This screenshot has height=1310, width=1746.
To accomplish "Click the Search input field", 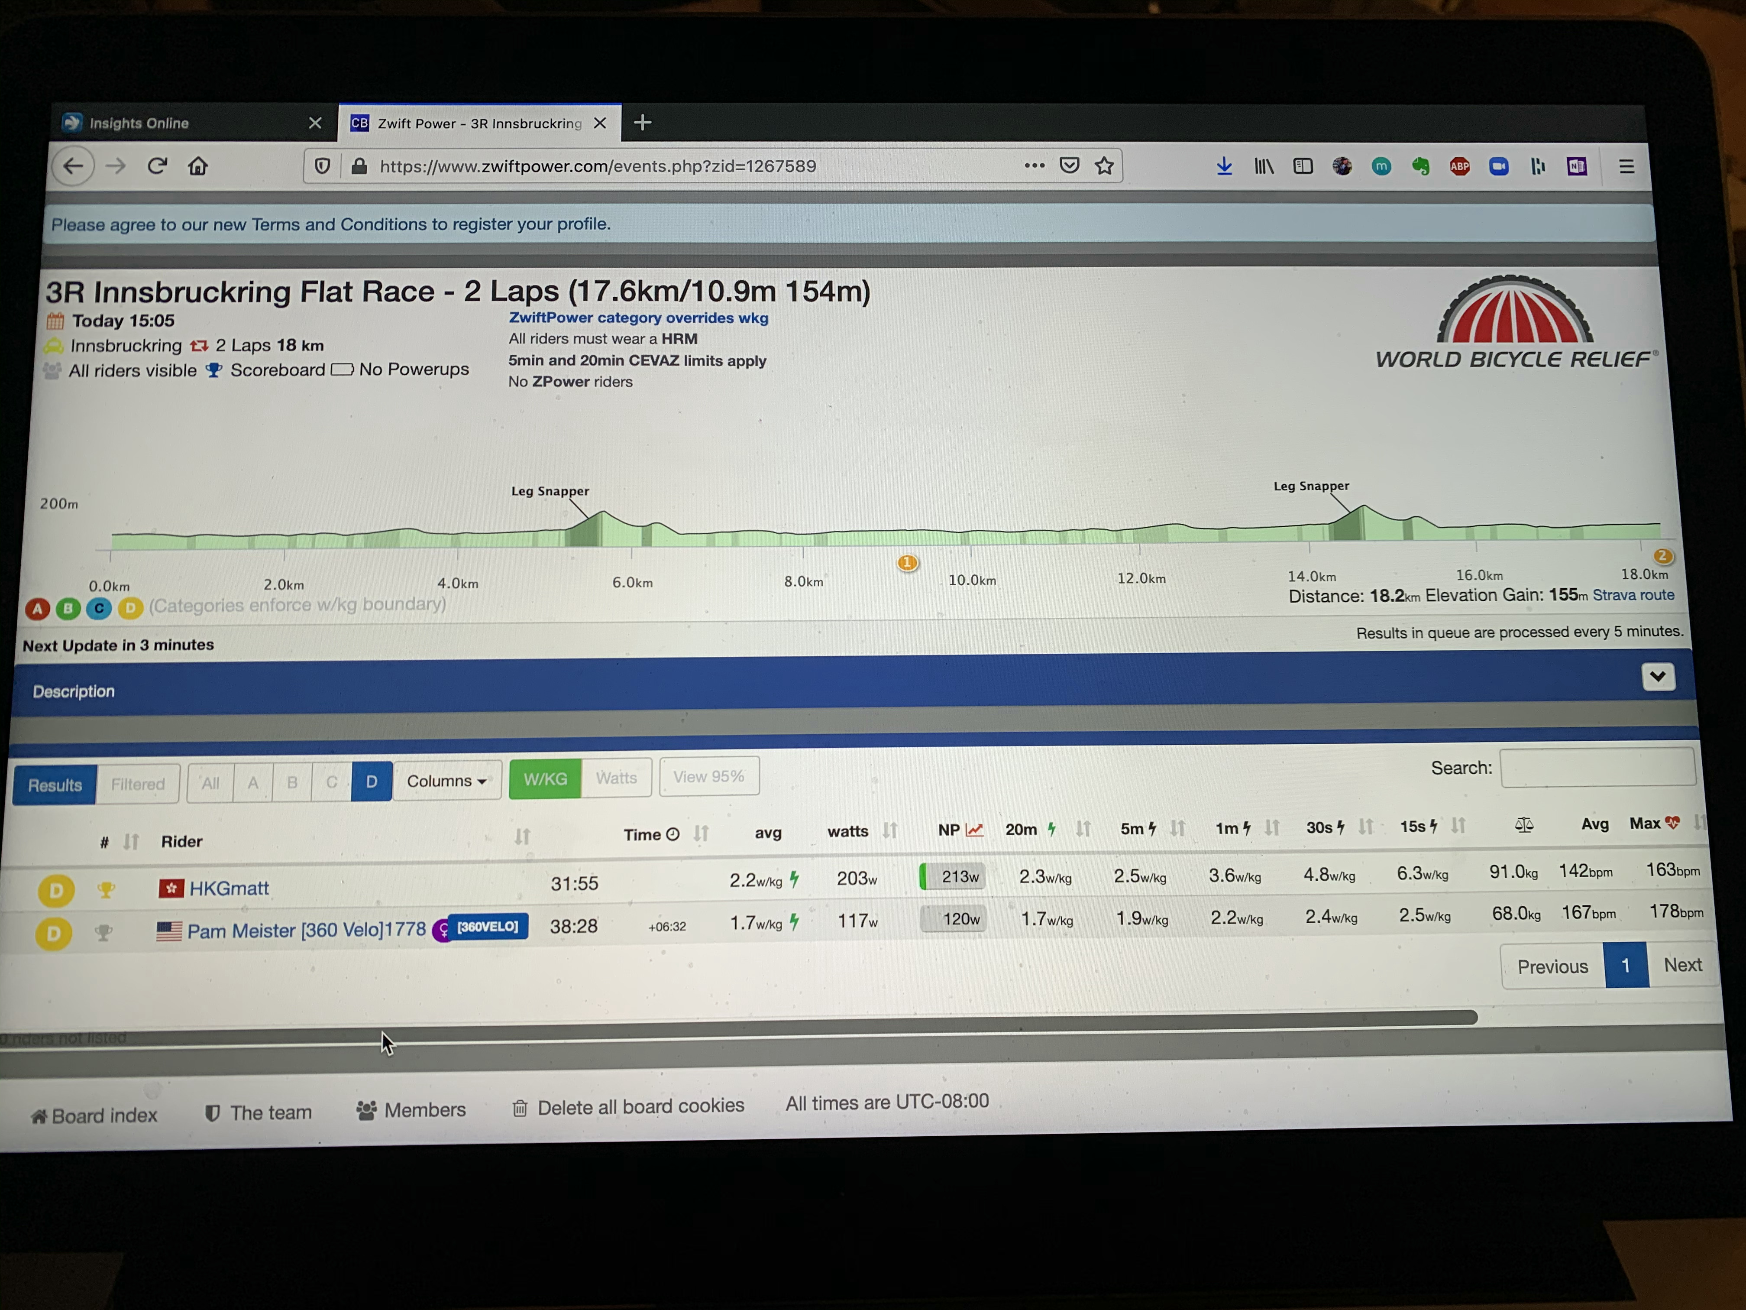I will (x=1597, y=767).
